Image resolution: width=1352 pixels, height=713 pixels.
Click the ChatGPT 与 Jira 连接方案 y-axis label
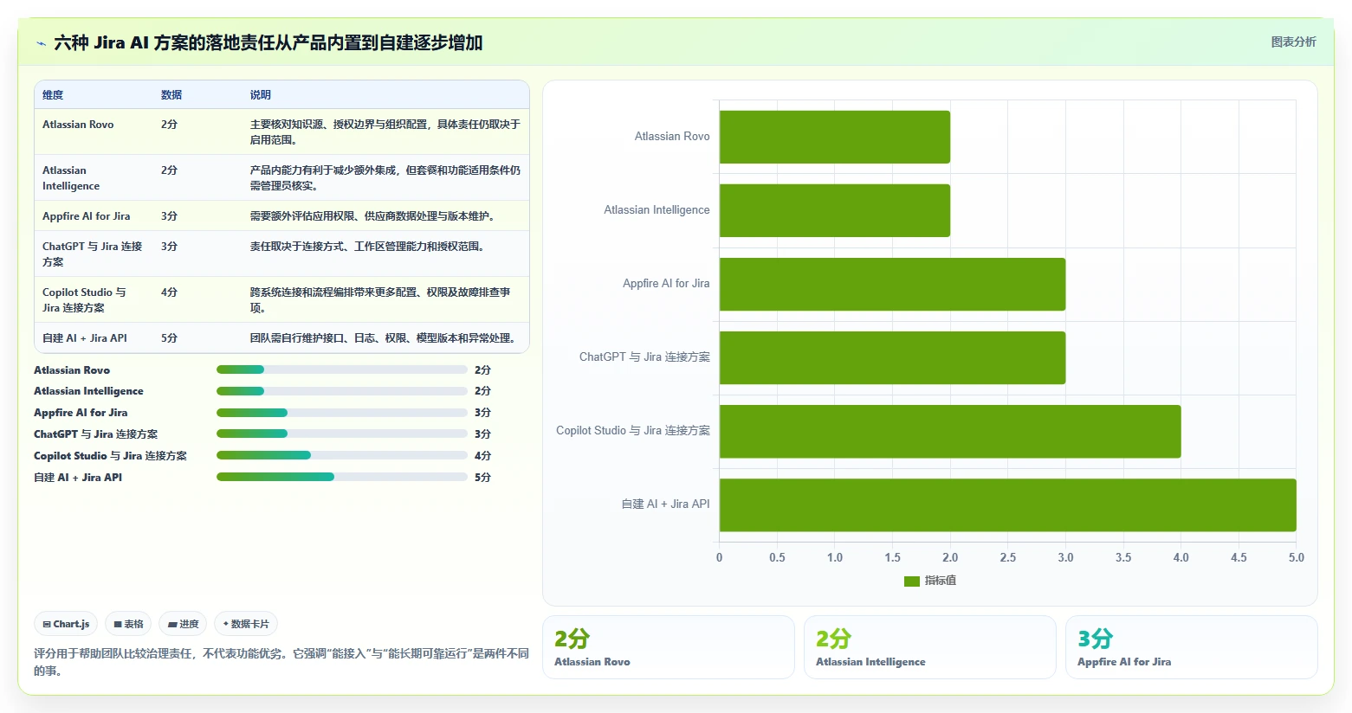644,357
